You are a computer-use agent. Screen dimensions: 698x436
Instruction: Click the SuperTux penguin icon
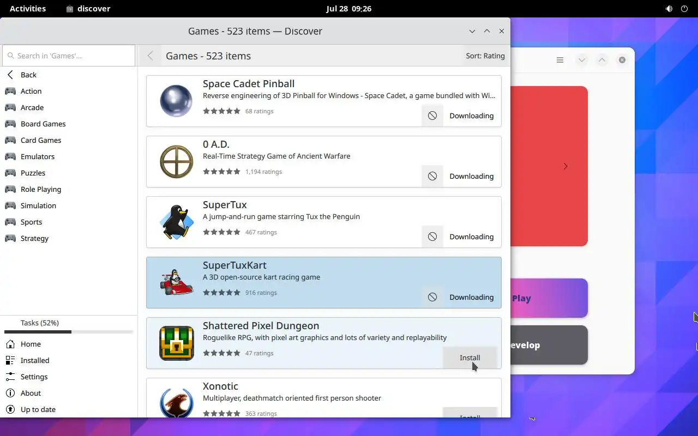(176, 222)
